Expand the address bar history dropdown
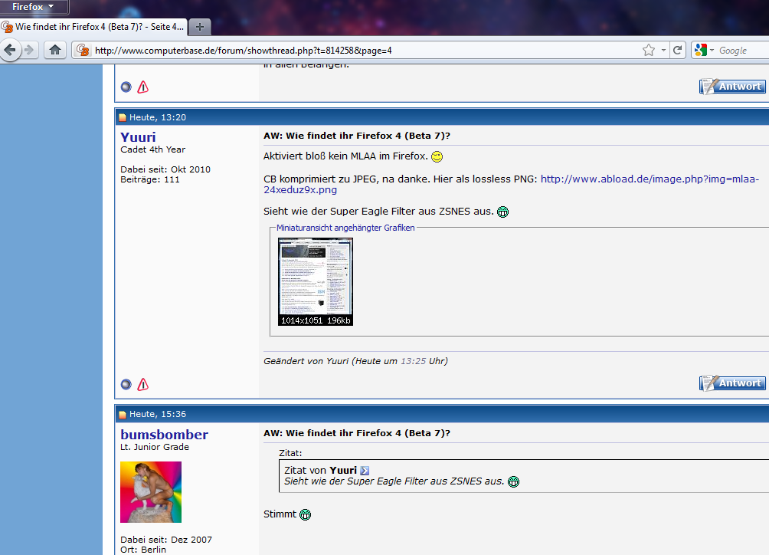Image resolution: width=769 pixels, height=555 pixels. (x=663, y=50)
